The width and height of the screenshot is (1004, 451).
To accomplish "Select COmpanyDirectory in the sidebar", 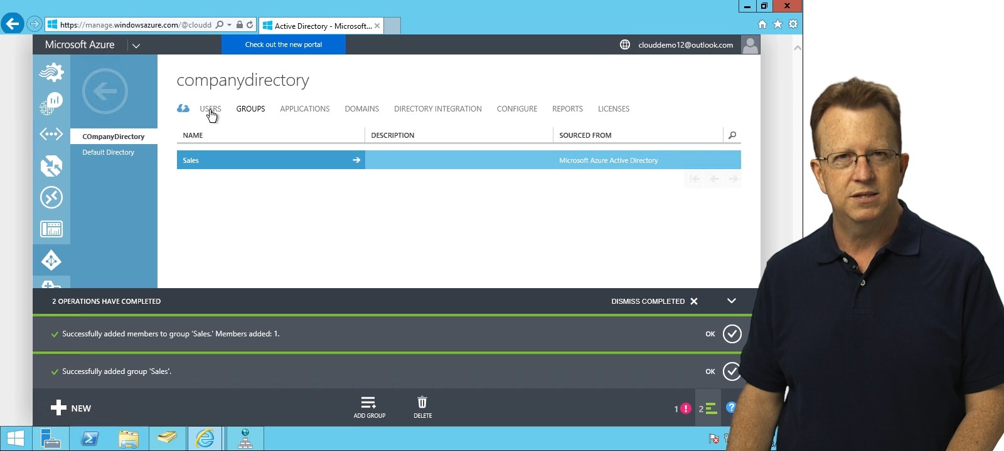I will pos(114,137).
